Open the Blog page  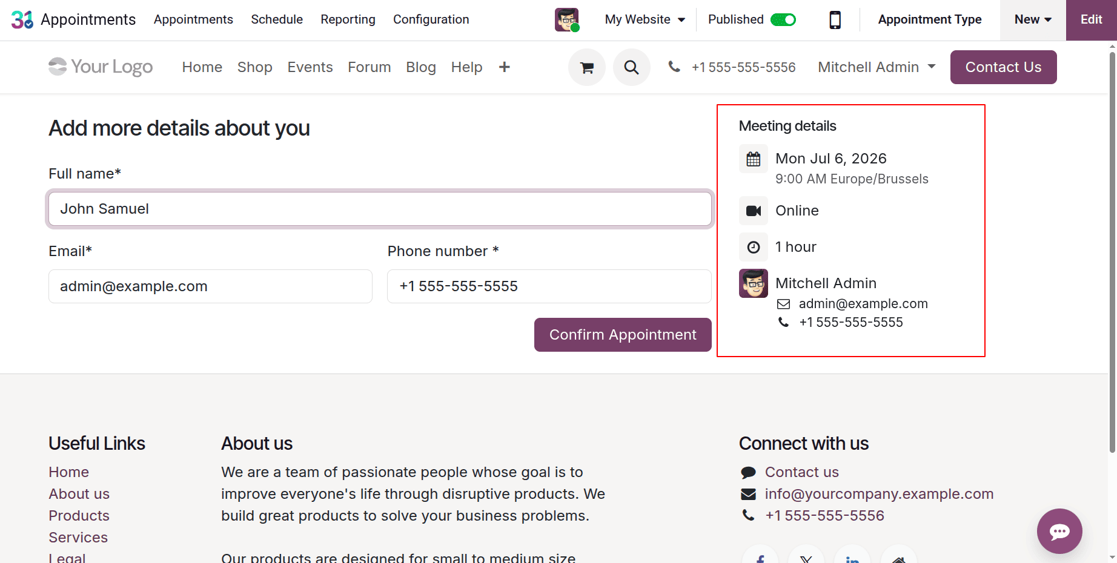pyautogui.click(x=421, y=67)
